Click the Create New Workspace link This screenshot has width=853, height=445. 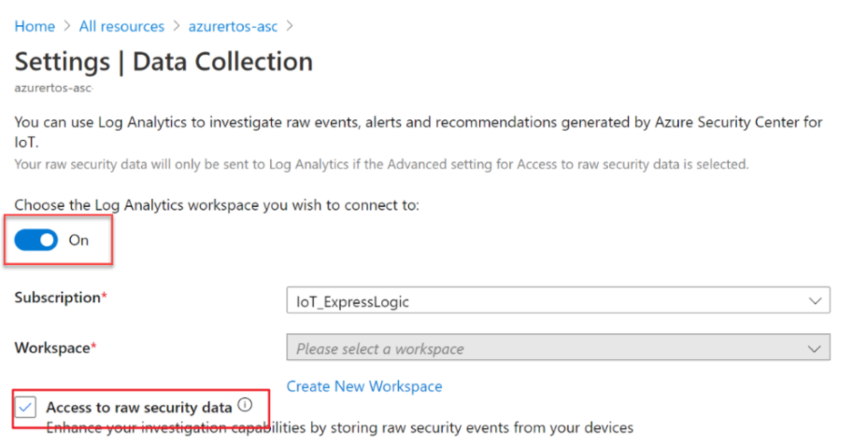[364, 386]
